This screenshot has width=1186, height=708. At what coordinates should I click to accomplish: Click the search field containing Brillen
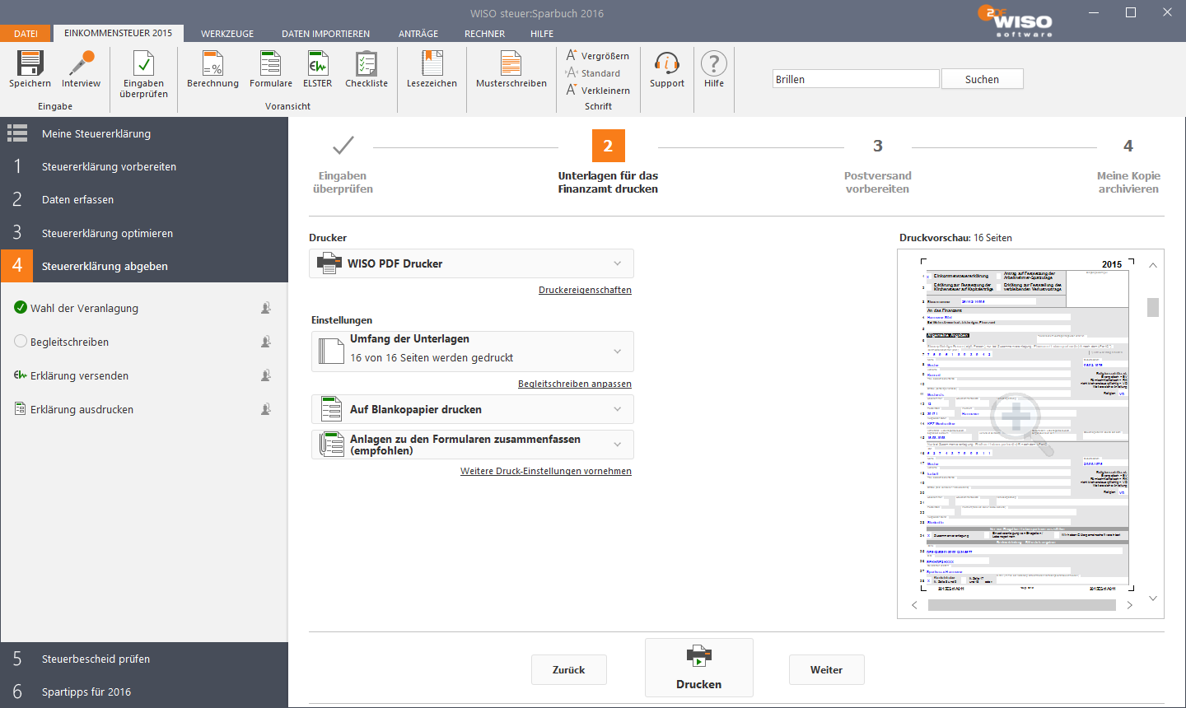856,79
